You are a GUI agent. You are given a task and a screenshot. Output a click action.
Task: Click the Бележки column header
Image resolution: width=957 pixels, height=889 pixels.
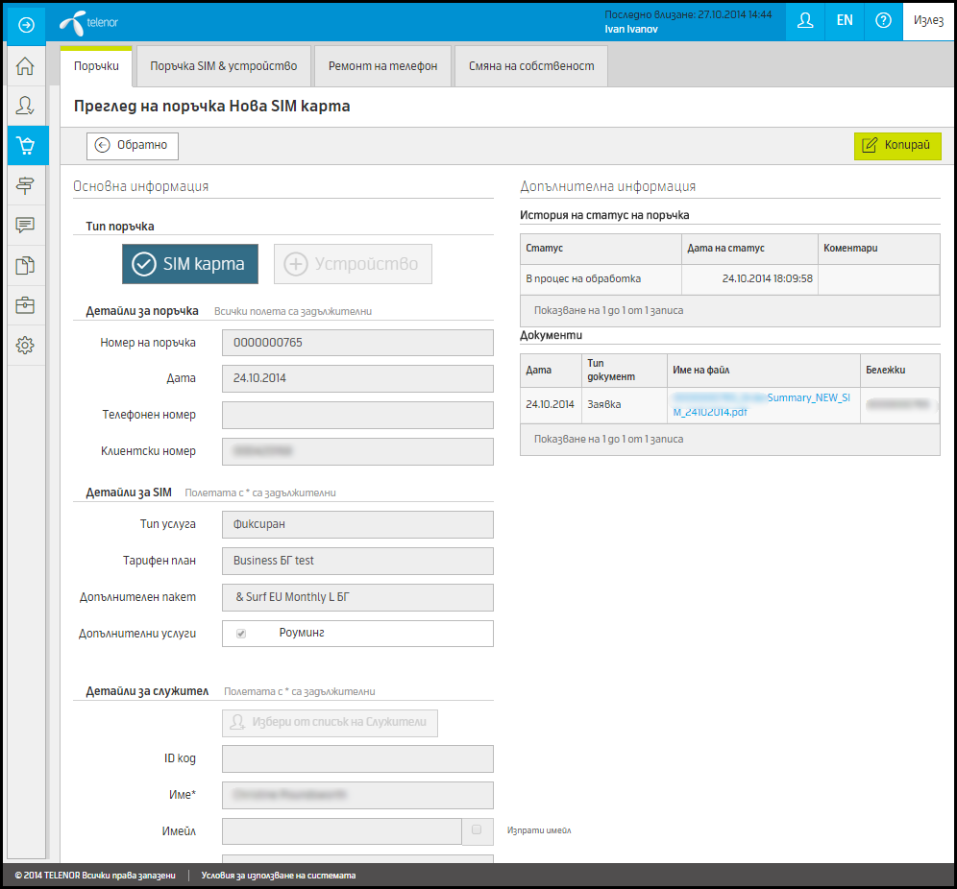(900, 371)
